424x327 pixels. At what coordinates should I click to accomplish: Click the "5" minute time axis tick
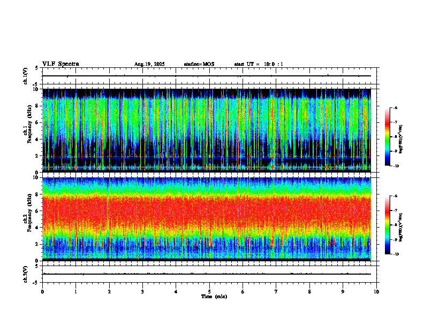[x=209, y=292]
